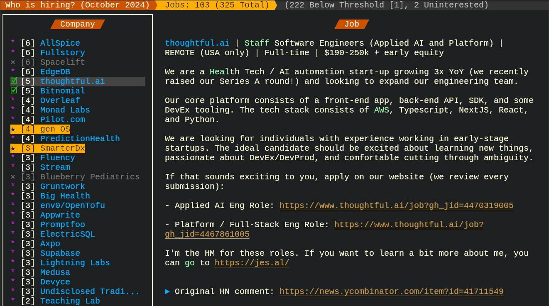This screenshot has height=306, width=549.
Task: Open the original HN comment link
Action: (x=392, y=291)
